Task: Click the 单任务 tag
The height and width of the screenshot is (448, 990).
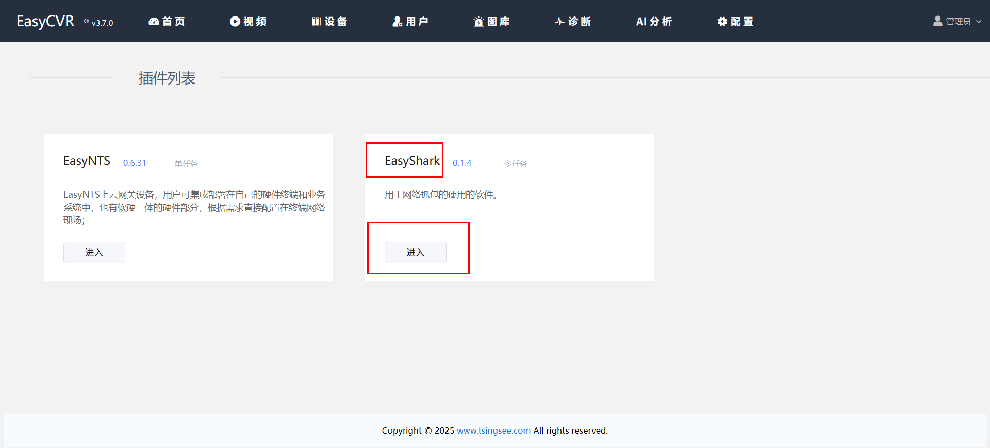Action: pyautogui.click(x=186, y=163)
